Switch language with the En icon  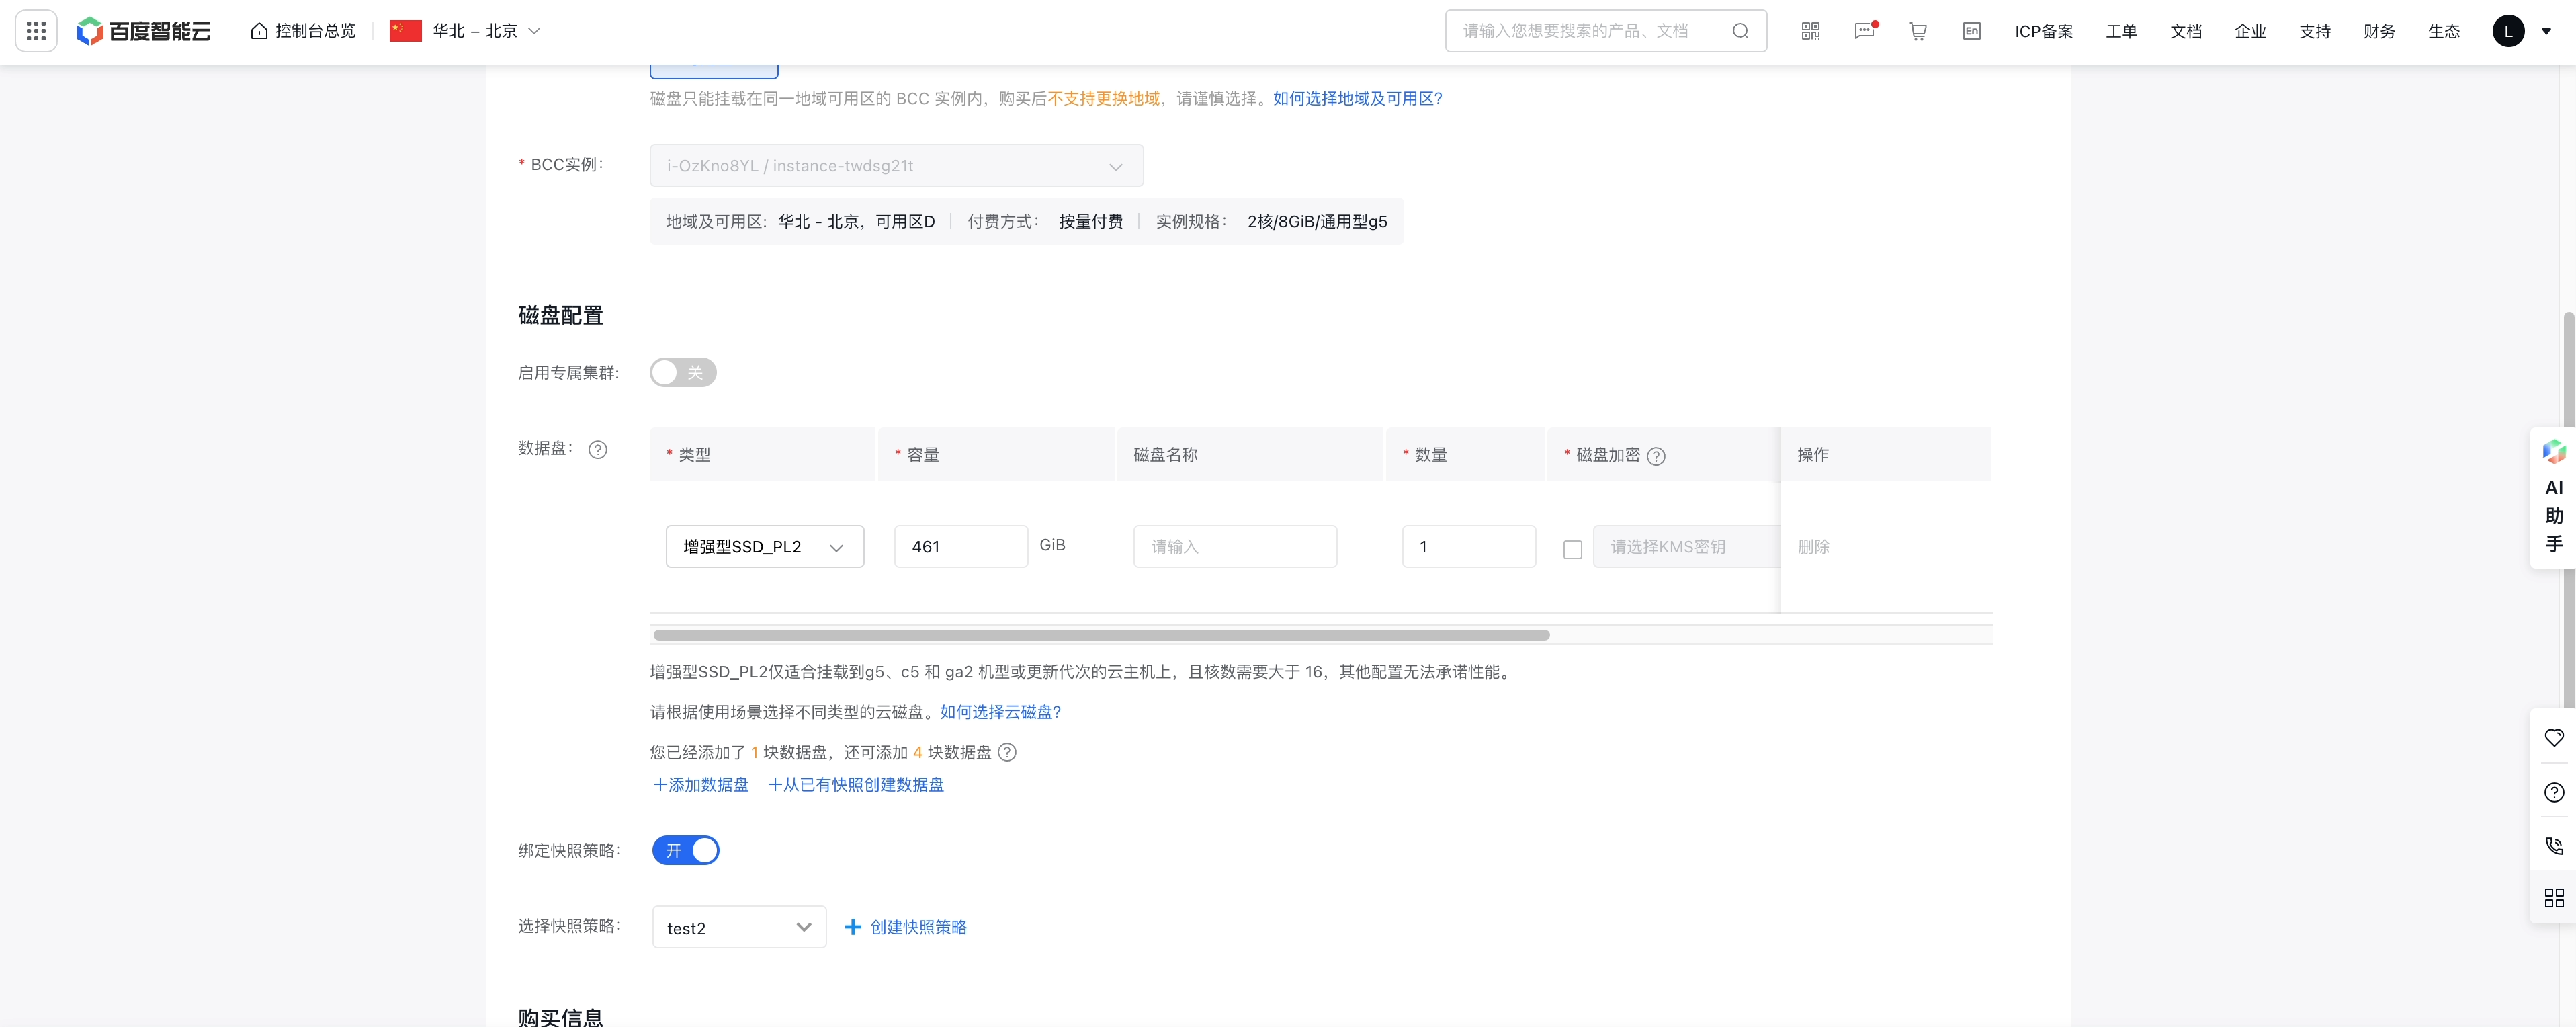tap(1971, 31)
